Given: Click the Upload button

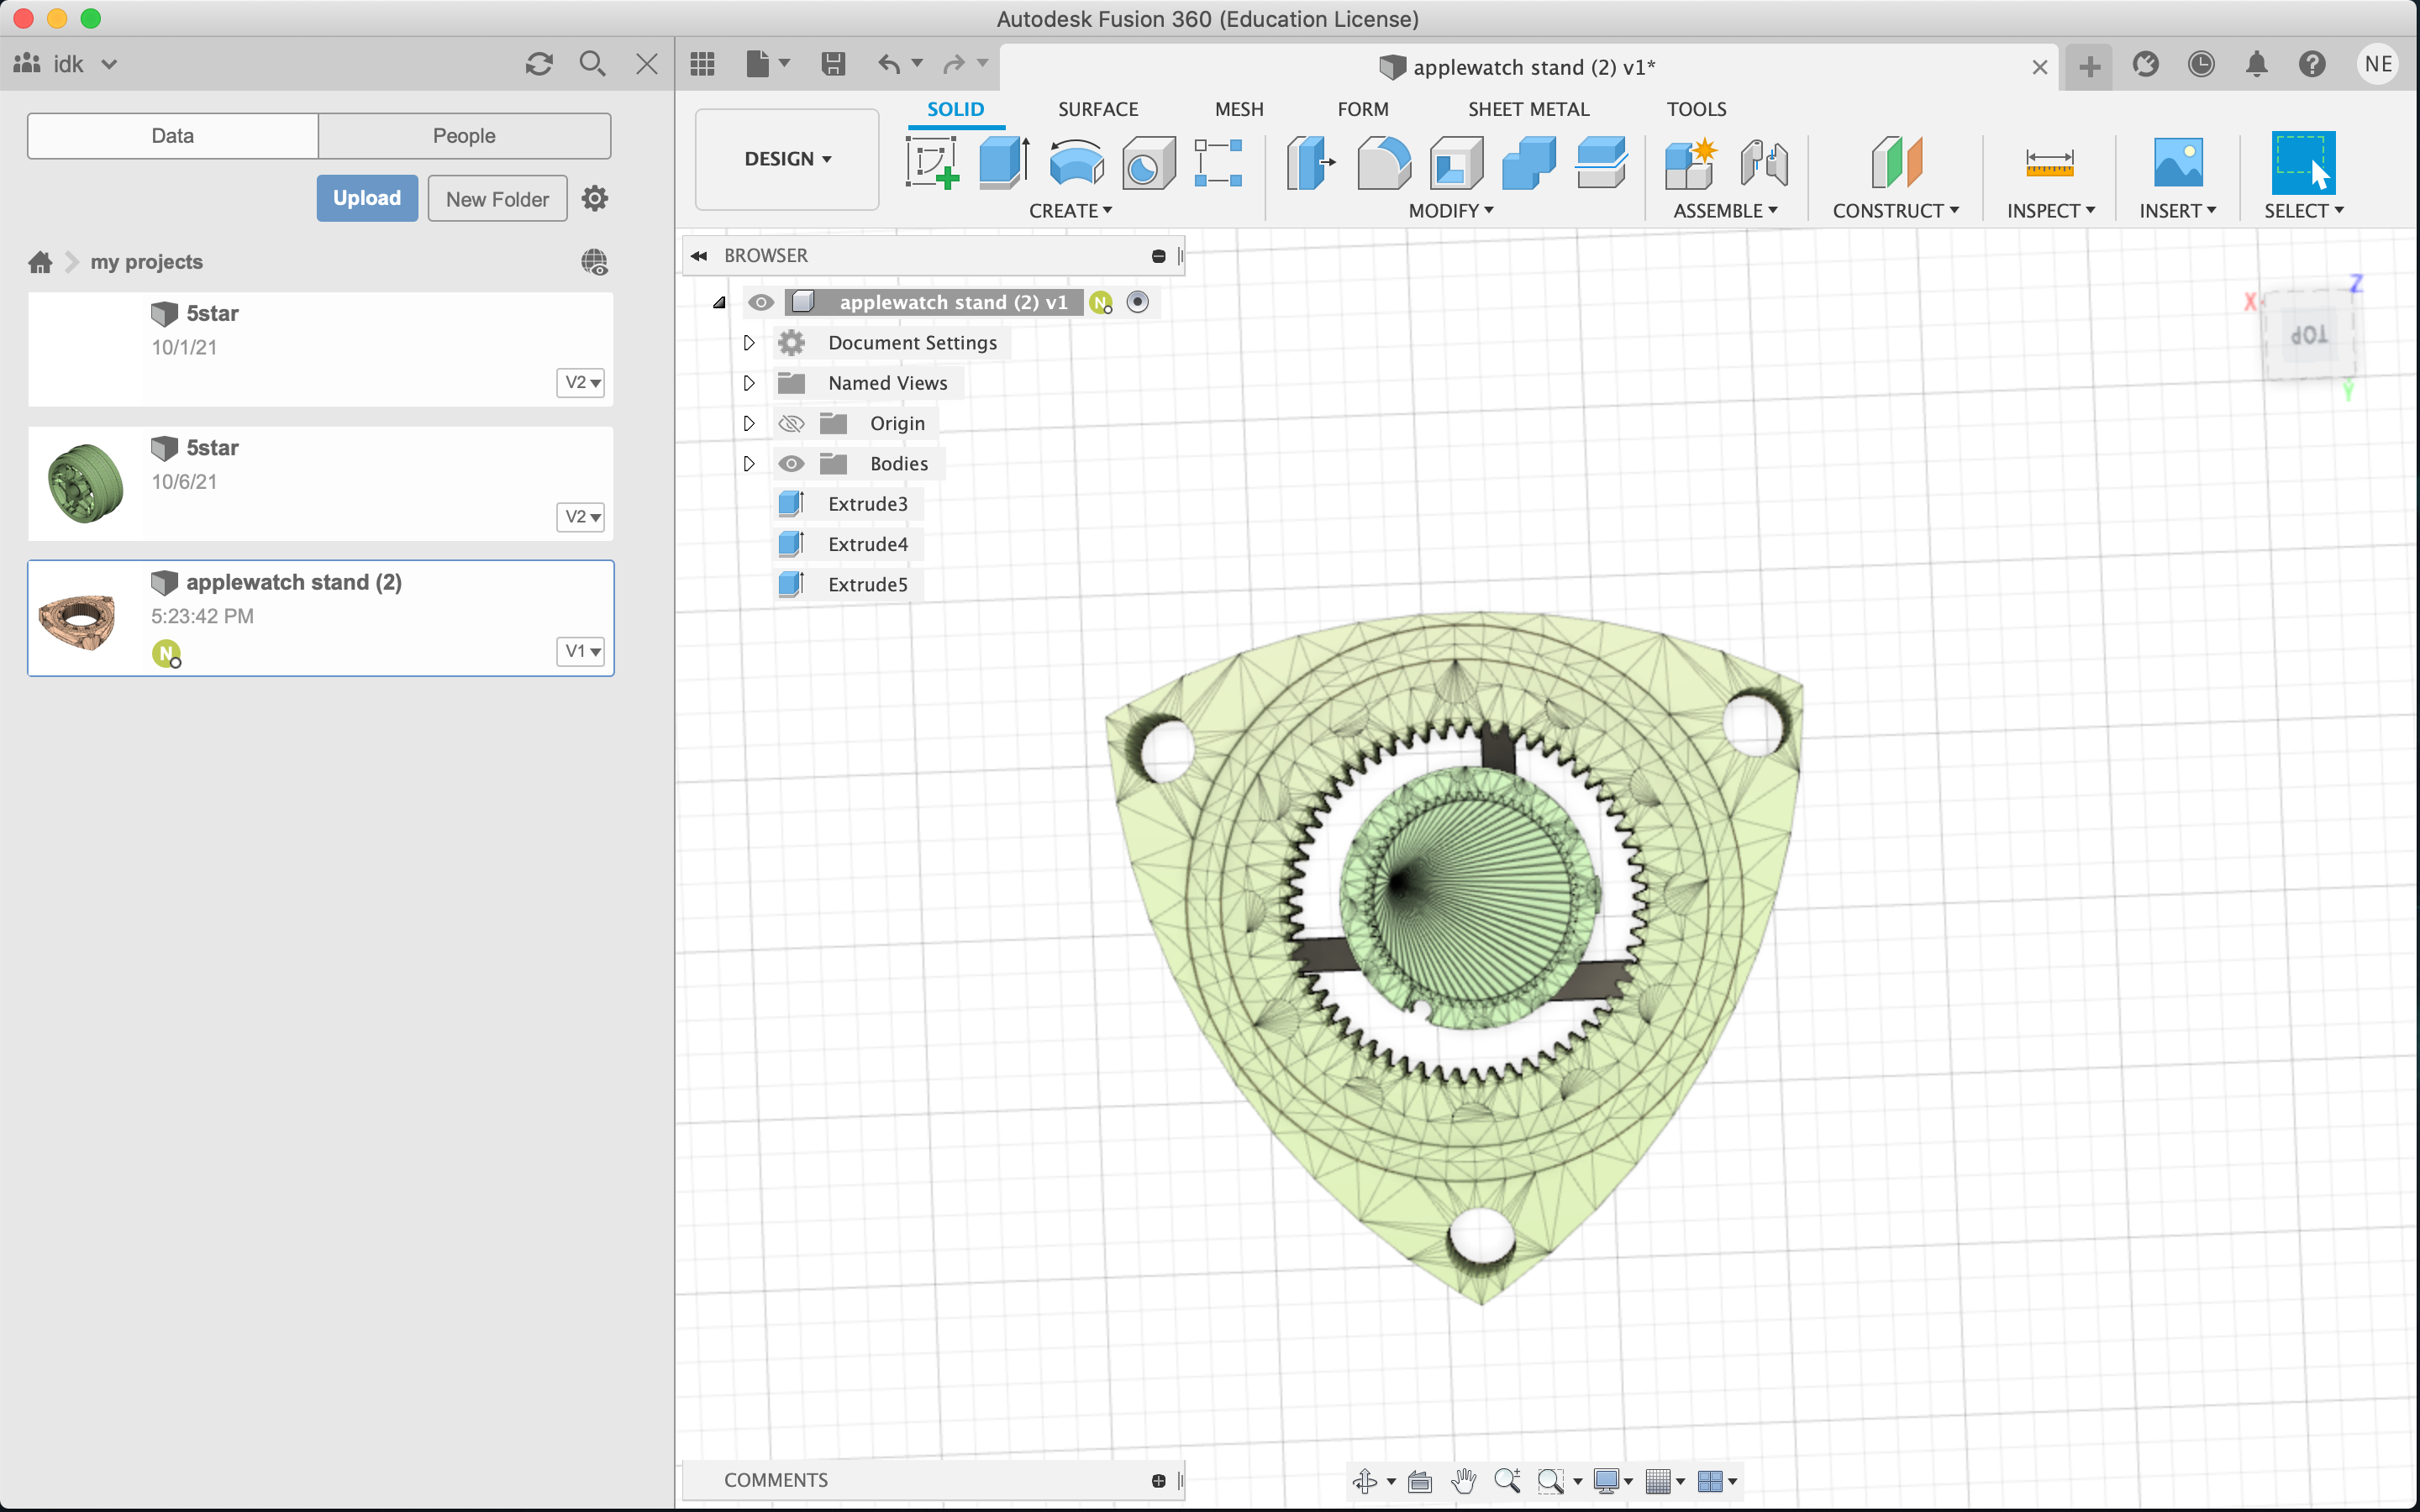Looking at the screenshot, I should point(367,198).
